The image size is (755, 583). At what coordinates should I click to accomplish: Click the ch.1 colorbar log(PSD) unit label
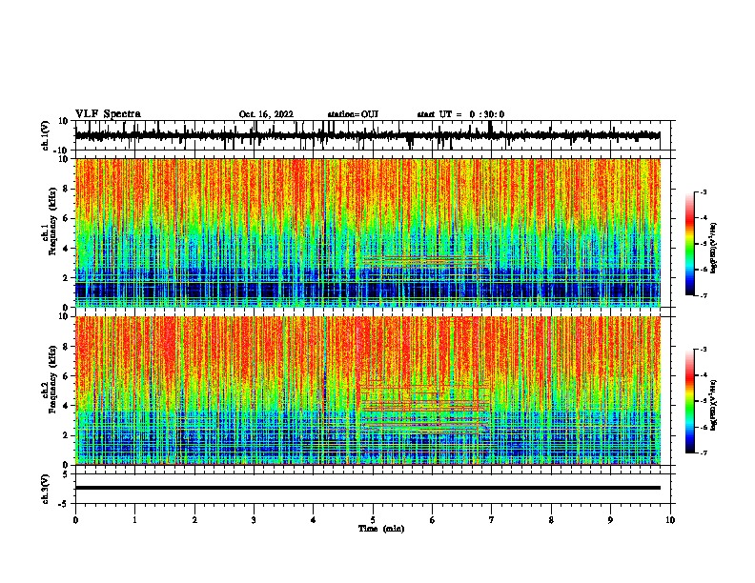point(713,248)
